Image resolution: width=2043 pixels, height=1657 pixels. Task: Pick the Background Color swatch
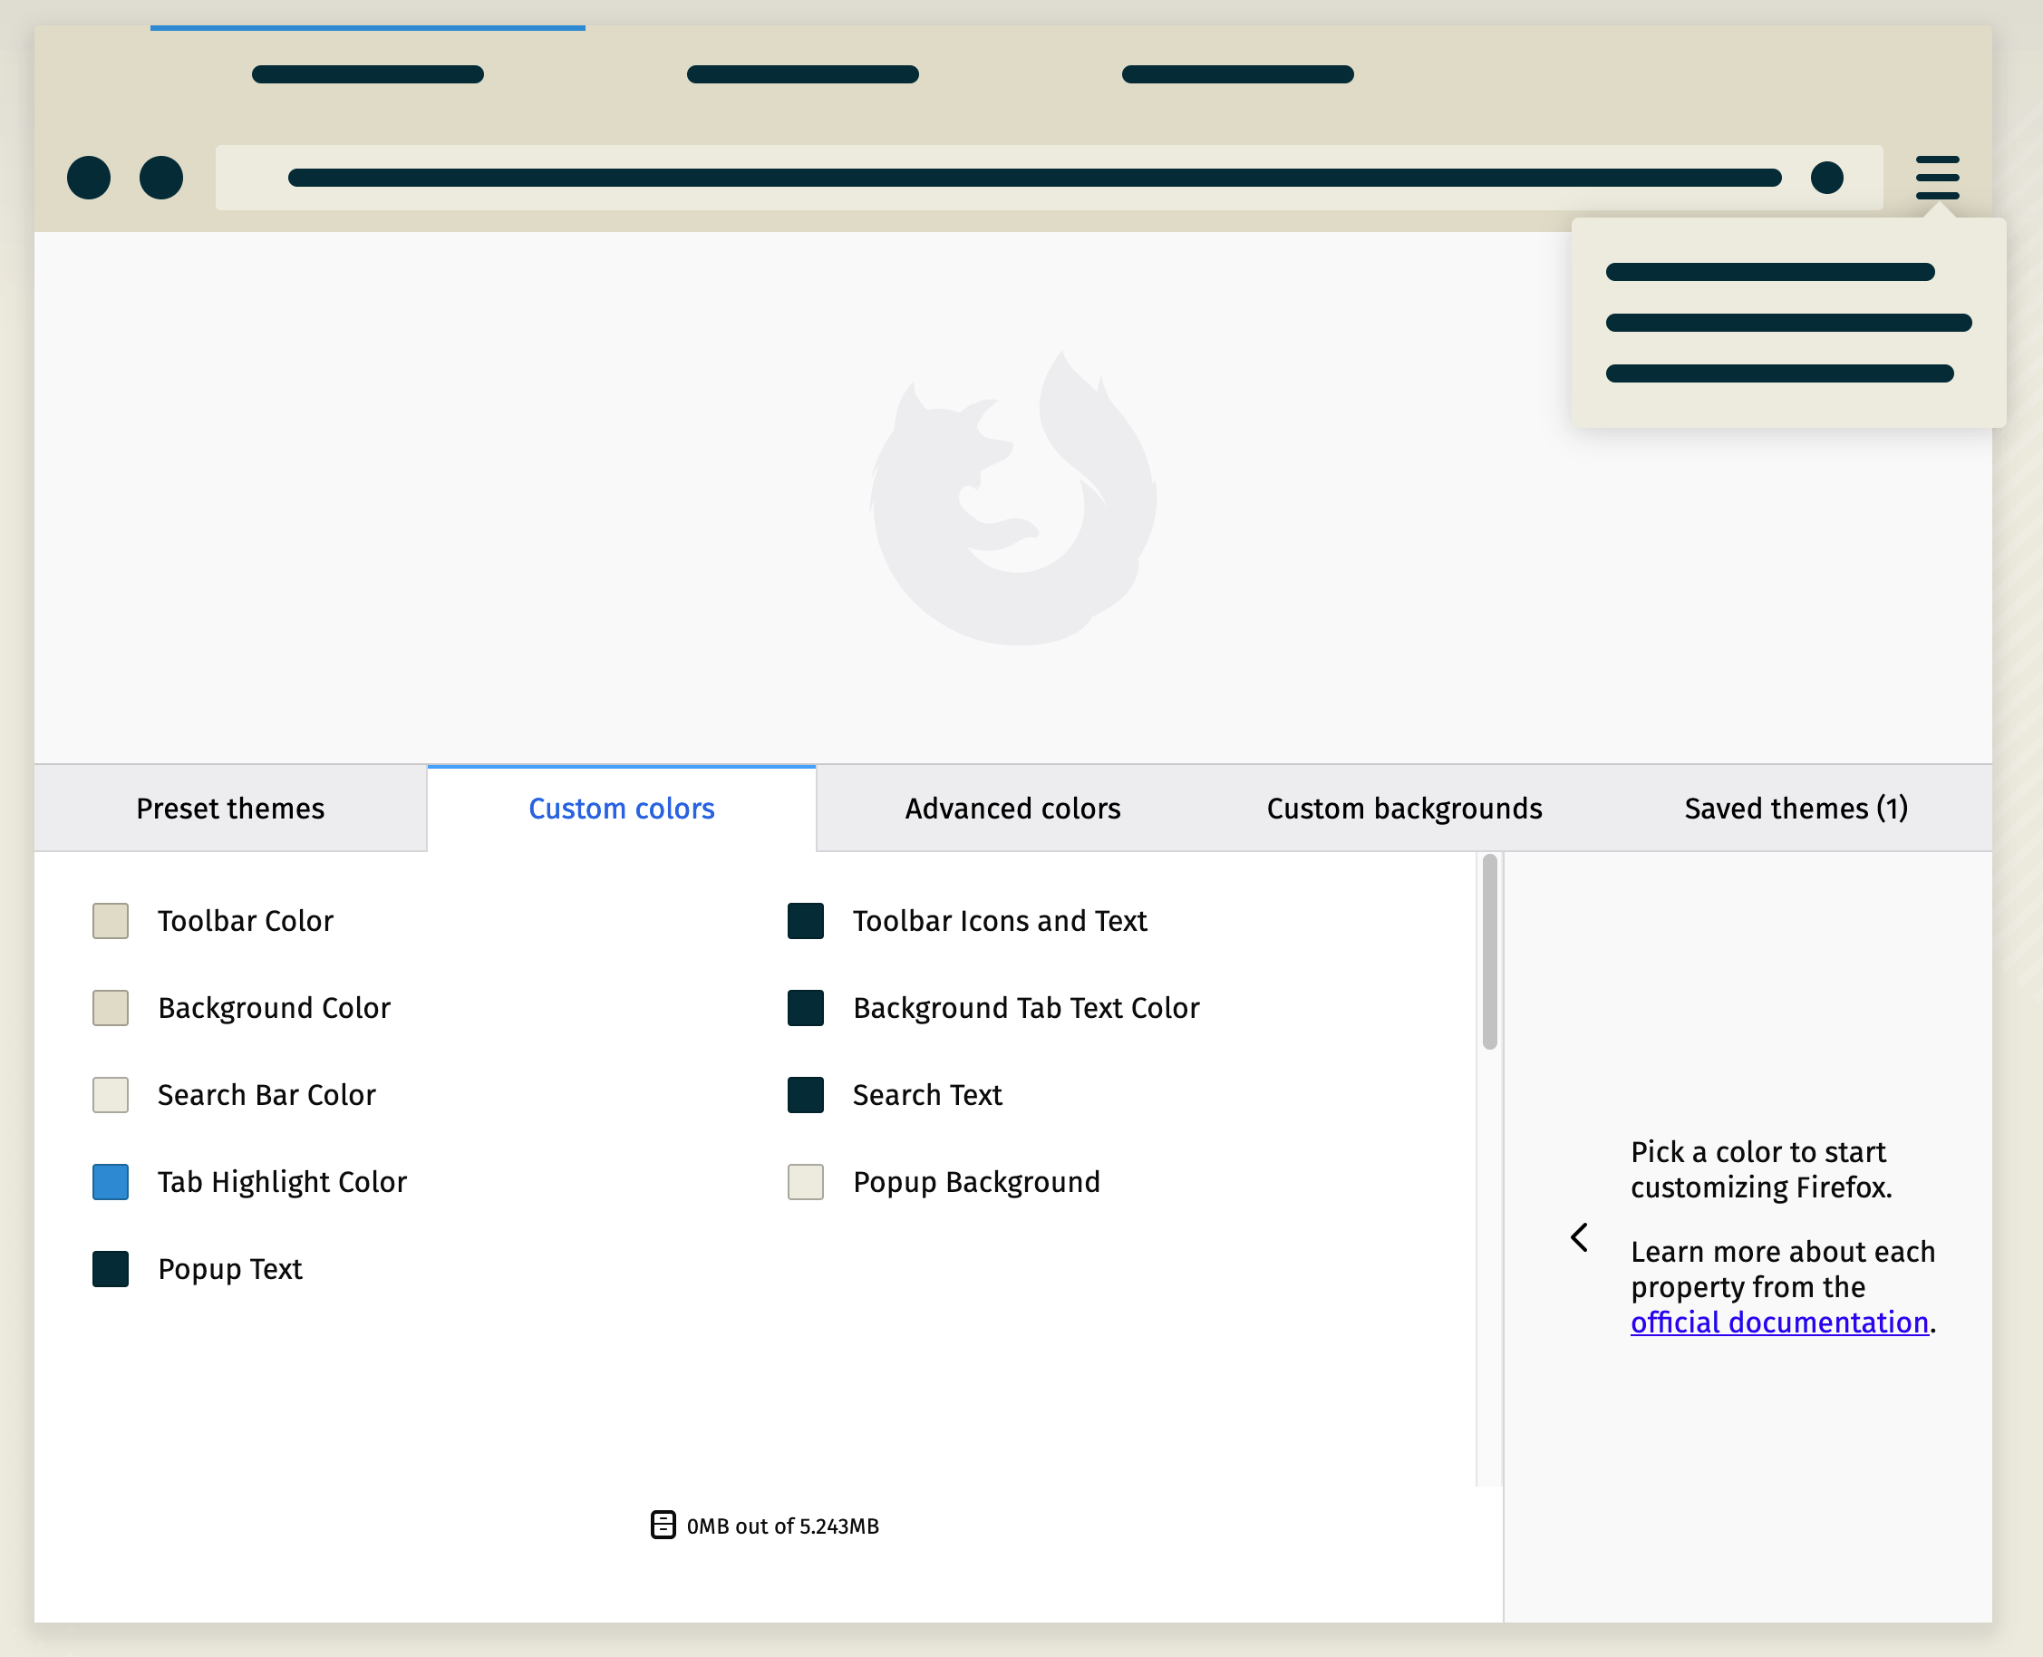pos(111,1008)
